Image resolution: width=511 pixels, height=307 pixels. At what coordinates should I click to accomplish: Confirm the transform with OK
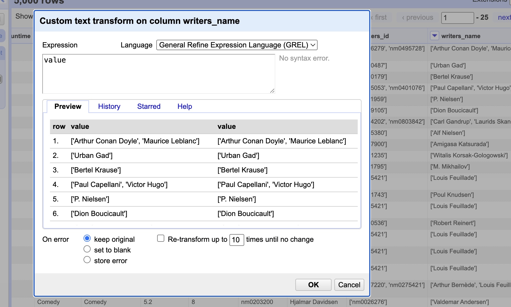(313, 285)
